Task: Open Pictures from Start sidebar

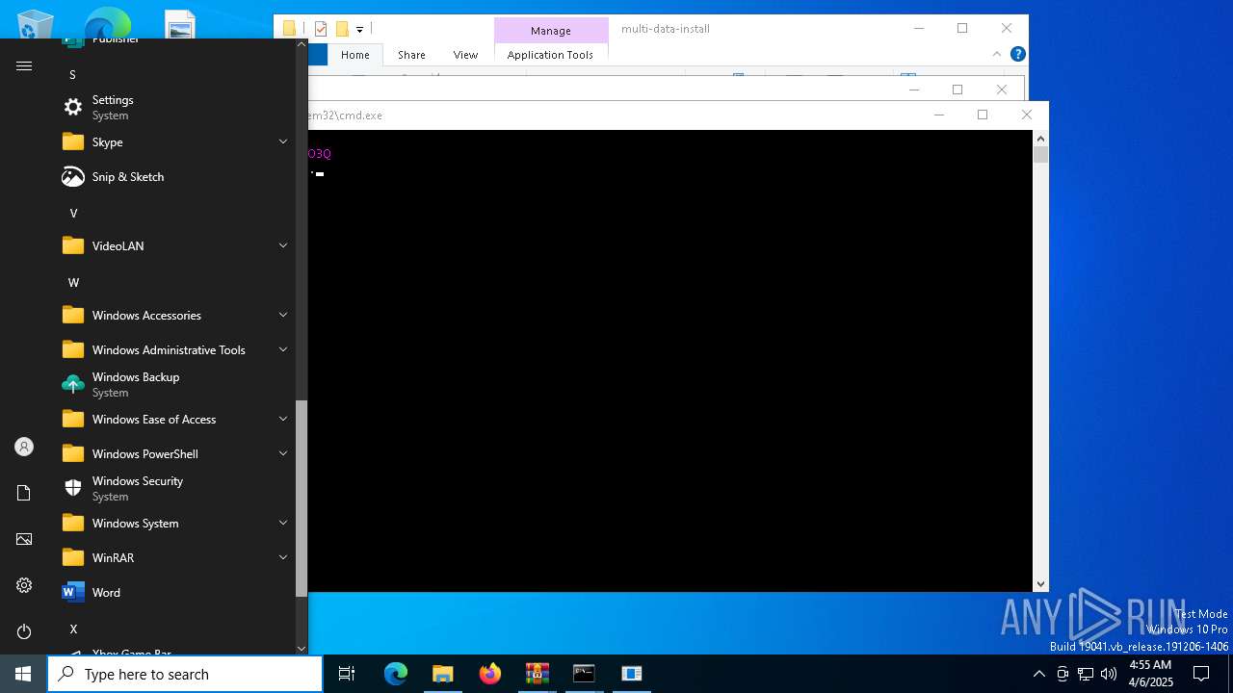Action: [x=24, y=539]
